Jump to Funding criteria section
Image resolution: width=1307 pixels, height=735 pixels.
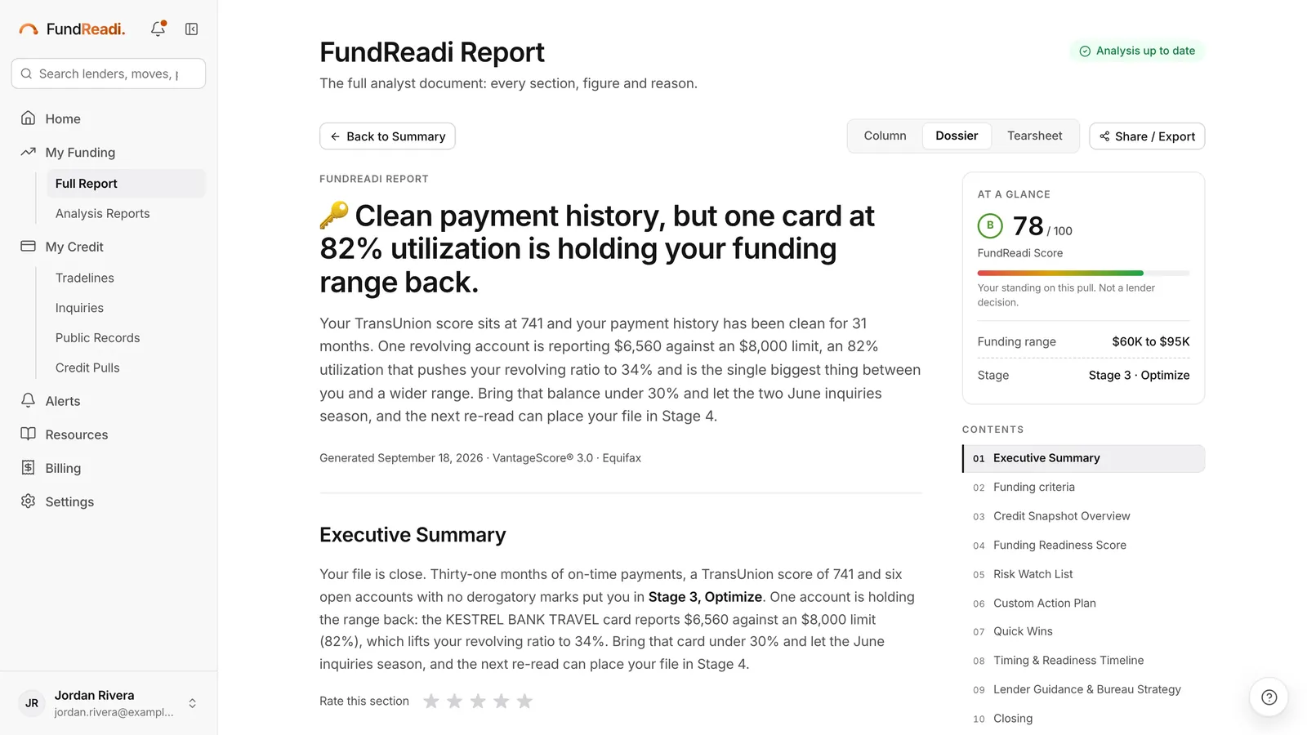[1083, 488]
